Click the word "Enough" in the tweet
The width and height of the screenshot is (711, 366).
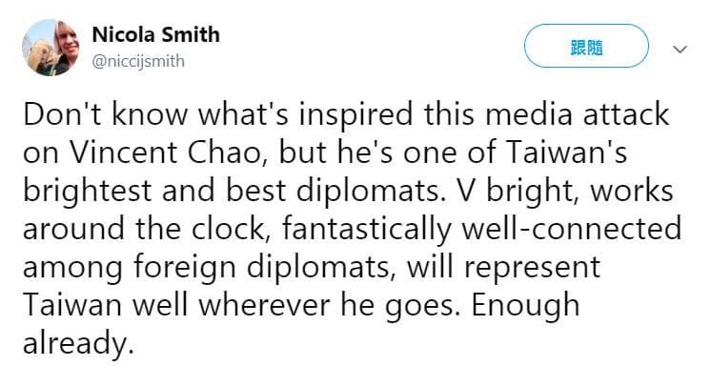[525, 307]
